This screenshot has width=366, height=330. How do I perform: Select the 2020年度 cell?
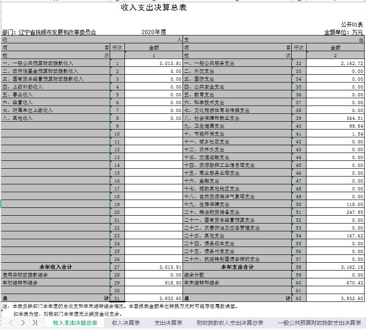(154, 32)
